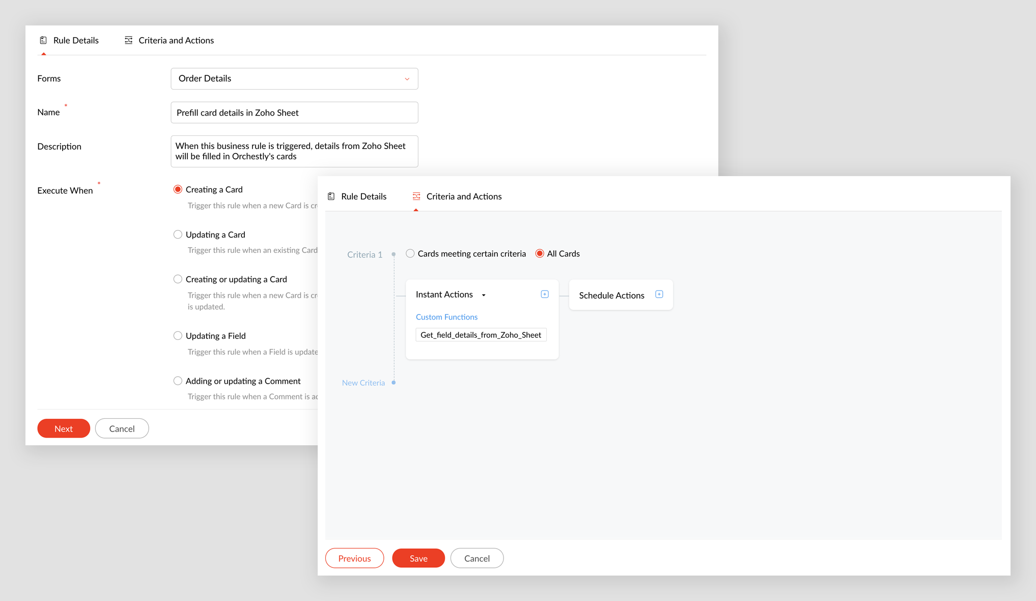Switch to Rule Details tab in front panel
This screenshot has width=1036, height=601.
click(363, 196)
